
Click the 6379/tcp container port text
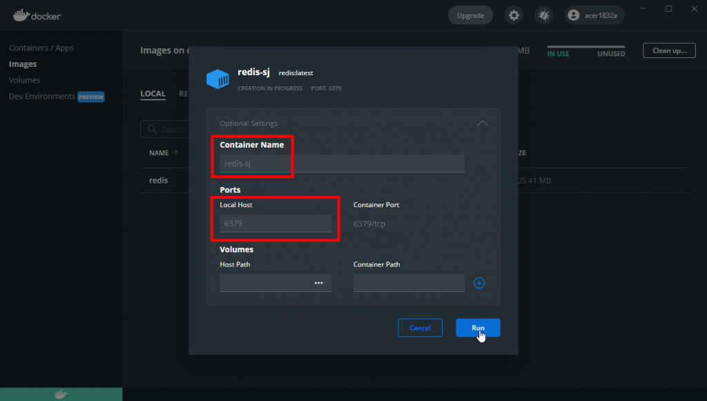[369, 224]
